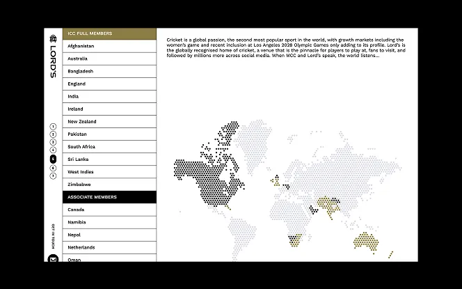
Task: Select Ireland from the list
Action: pos(109,109)
